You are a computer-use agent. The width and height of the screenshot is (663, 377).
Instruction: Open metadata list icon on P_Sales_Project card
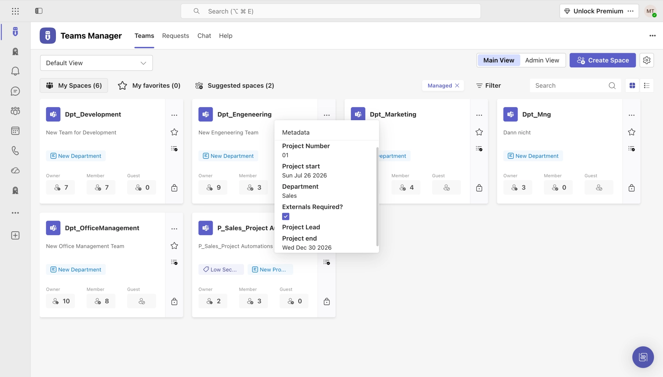click(327, 262)
